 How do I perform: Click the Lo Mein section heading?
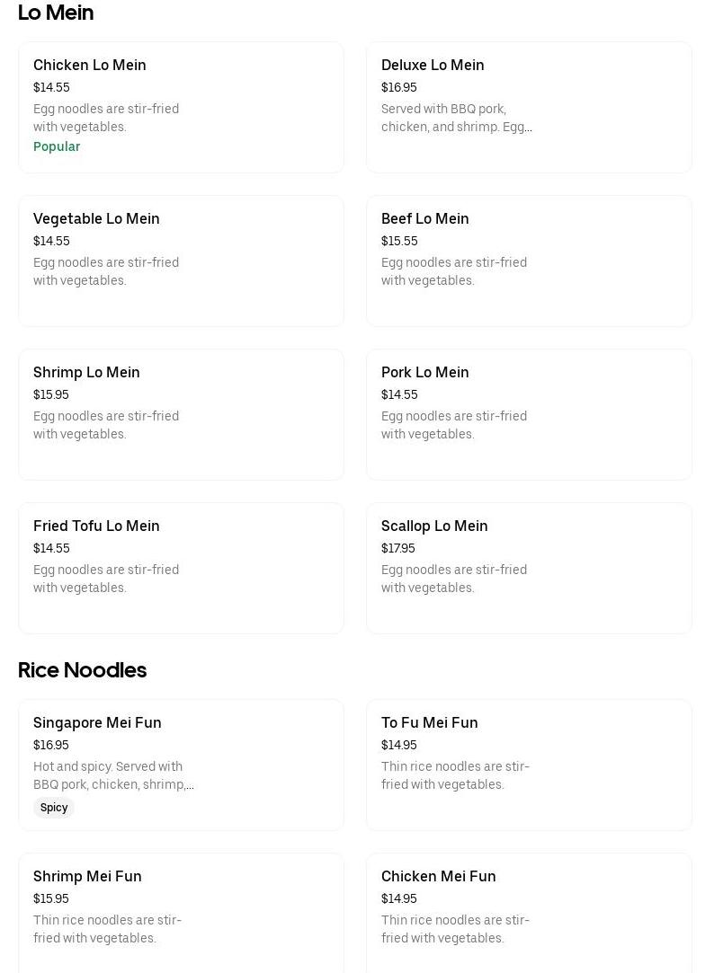(56, 13)
